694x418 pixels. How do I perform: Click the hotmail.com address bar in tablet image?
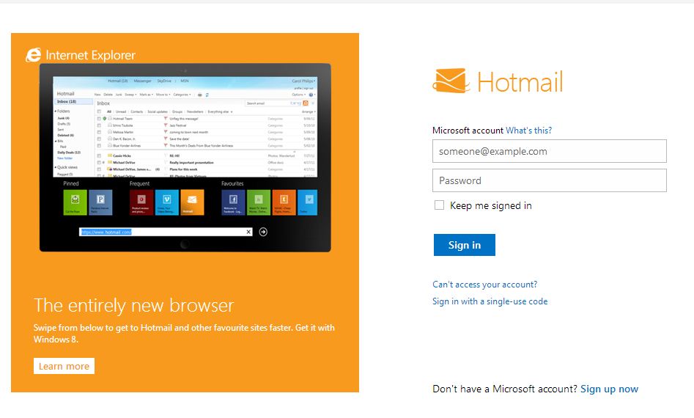[x=166, y=232]
